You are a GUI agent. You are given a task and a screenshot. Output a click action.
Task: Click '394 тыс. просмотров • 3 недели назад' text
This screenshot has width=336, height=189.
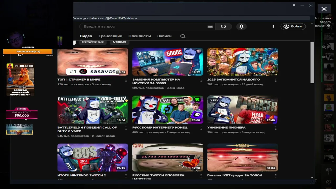click(x=236, y=132)
